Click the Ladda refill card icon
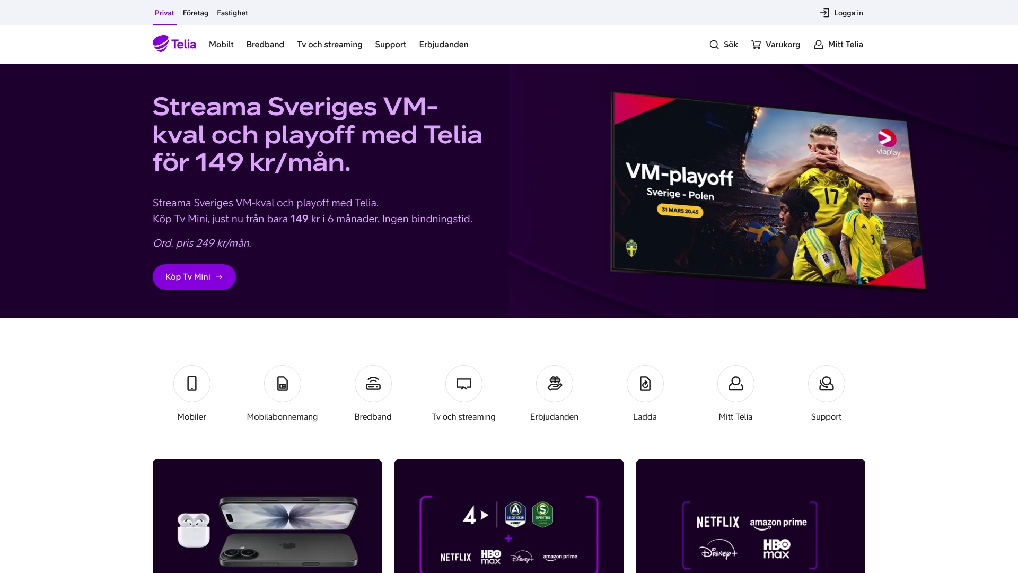Screen dimensions: 1018x573 [x=645, y=383]
